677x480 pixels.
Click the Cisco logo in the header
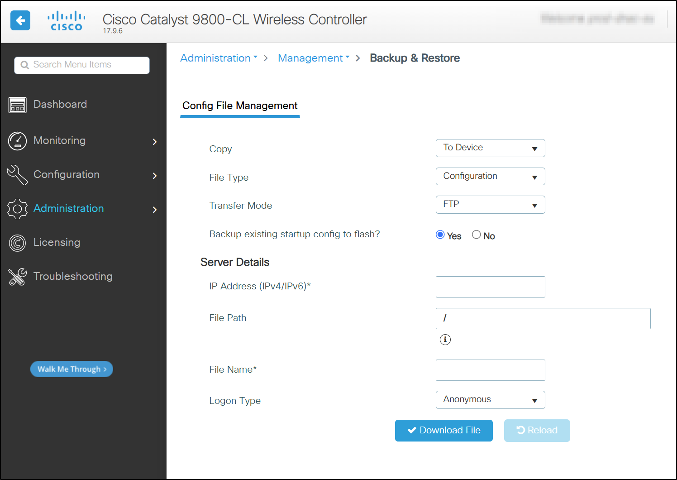point(66,20)
